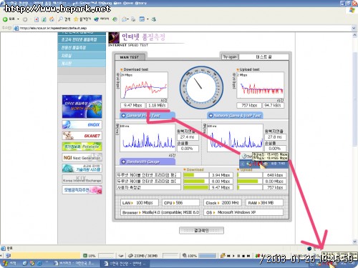
Task: Expand the Mail button dropdown arrow
Action: (x=128, y=19)
